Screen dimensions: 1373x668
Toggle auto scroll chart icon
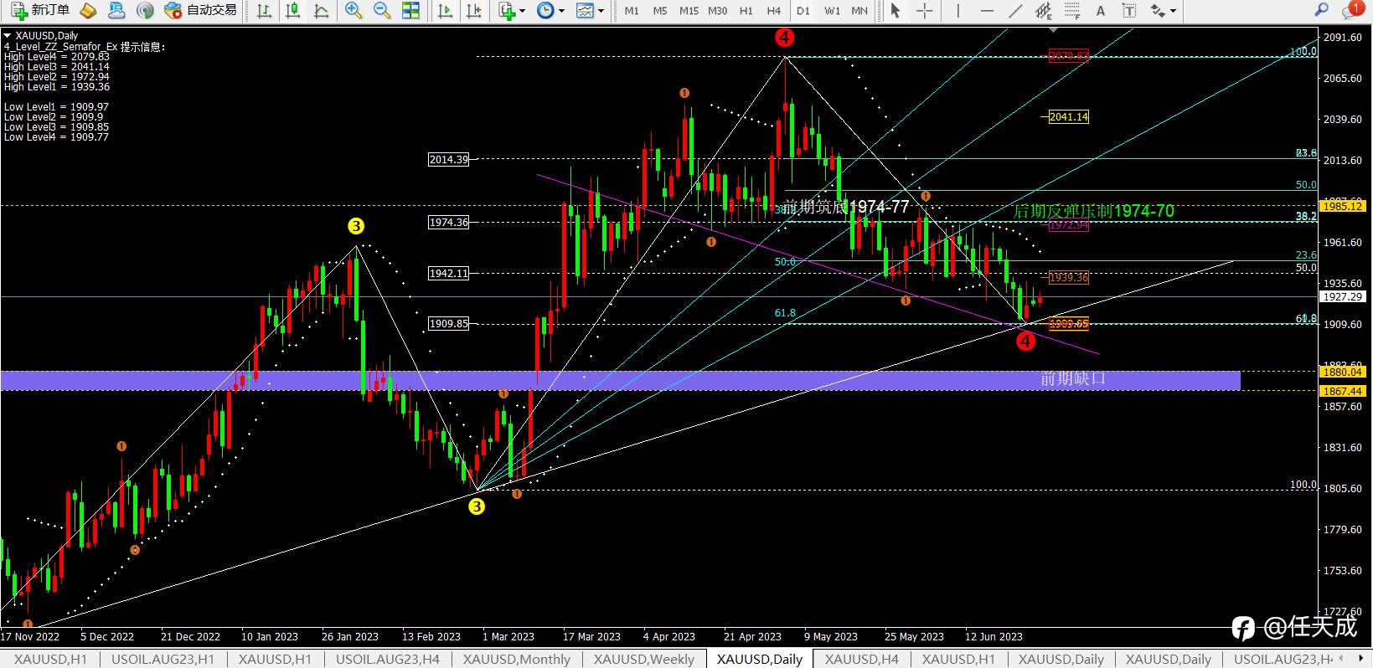(446, 10)
